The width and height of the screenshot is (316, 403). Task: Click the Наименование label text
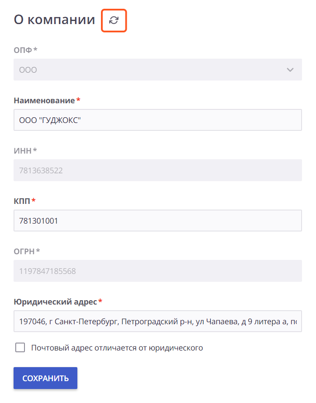coord(44,101)
